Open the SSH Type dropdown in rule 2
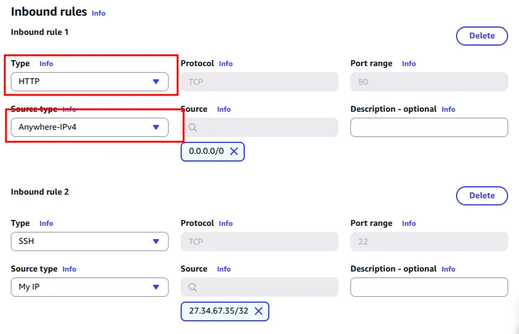The width and height of the screenshot is (519, 334). (x=89, y=241)
